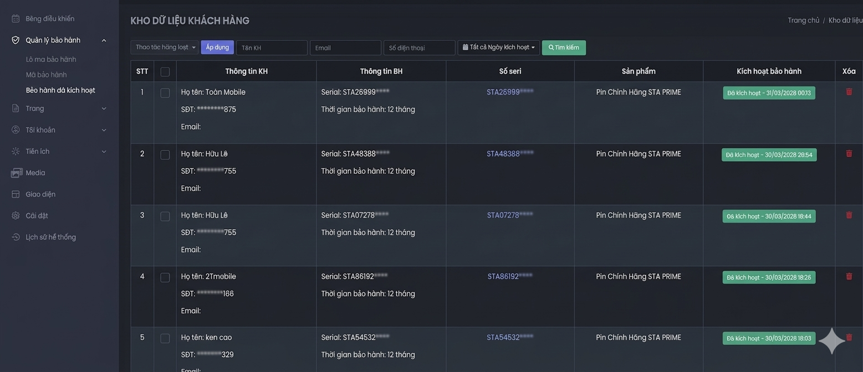Tick the select-all checkbox in table header
This screenshot has height=372, width=863.
(165, 71)
